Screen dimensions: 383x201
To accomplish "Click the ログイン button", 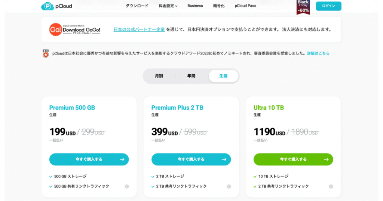I will (x=328, y=6).
